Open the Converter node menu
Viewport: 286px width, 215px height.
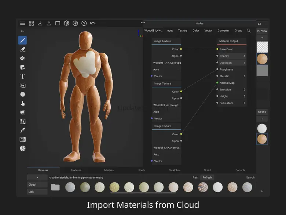point(223,31)
